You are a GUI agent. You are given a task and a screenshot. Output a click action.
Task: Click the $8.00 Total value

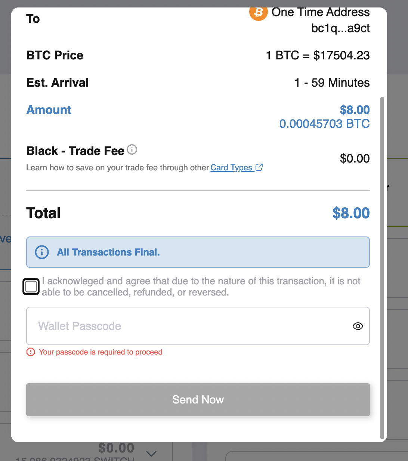[351, 213]
